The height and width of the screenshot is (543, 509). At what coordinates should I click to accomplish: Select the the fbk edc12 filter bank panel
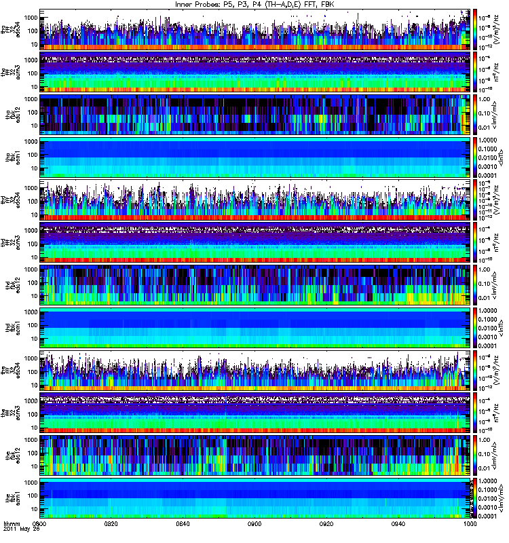pyautogui.click(x=254, y=455)
